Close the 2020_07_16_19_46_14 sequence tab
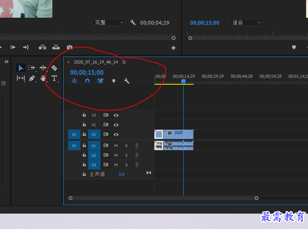The width and height of the screenshot is (308, 229). 69,62
